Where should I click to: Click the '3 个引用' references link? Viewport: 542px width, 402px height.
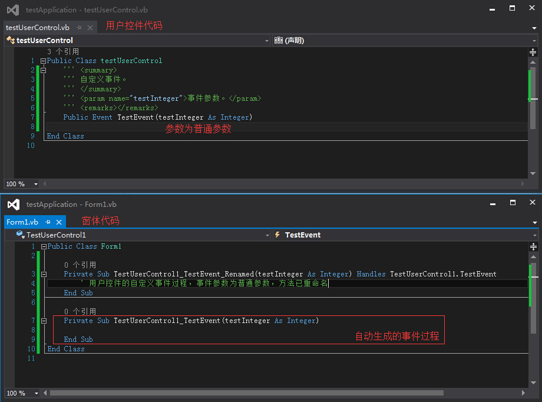[x=63, y=51]
